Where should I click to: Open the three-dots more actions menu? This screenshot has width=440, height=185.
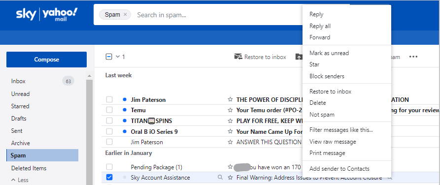point(413,57)
